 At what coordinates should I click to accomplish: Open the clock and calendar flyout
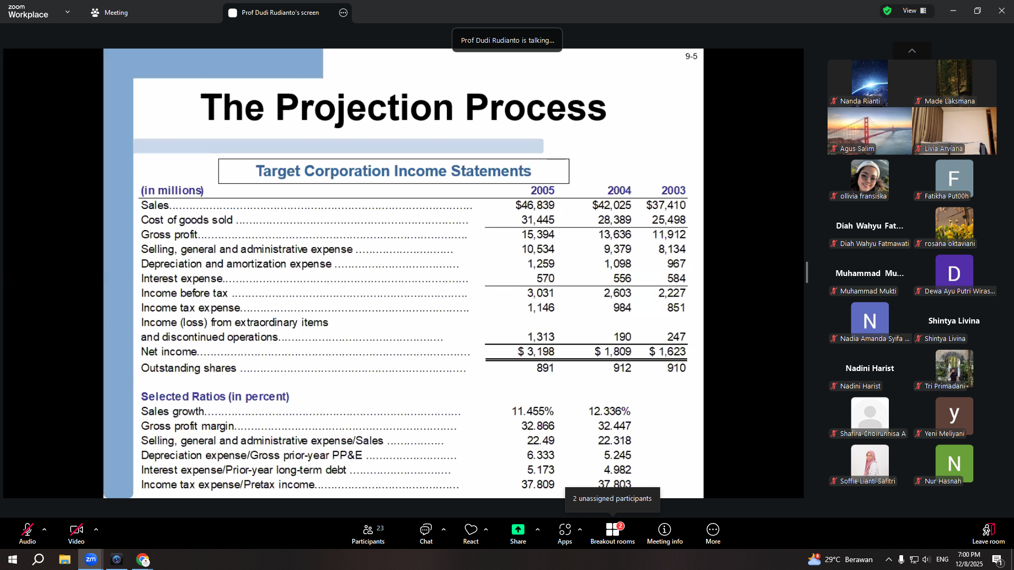point(969,559)
